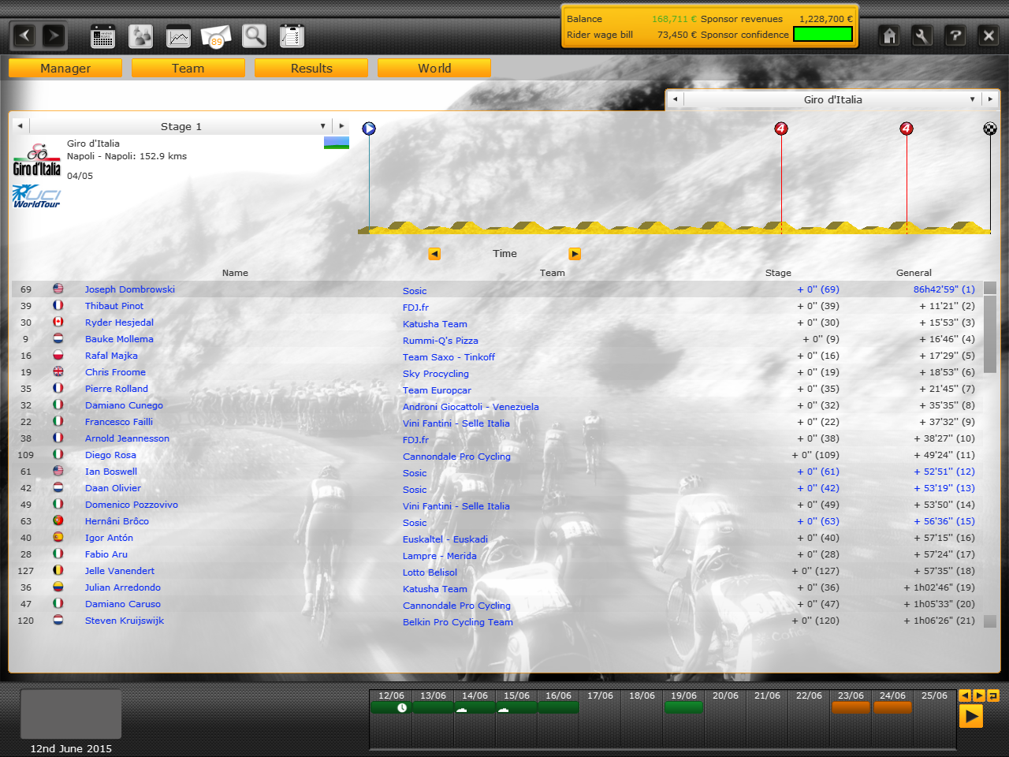
Task: Open the clipboard notes icon
Action: [292, 36]
